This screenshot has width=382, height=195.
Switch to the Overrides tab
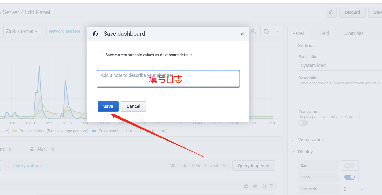pos(354,33)
